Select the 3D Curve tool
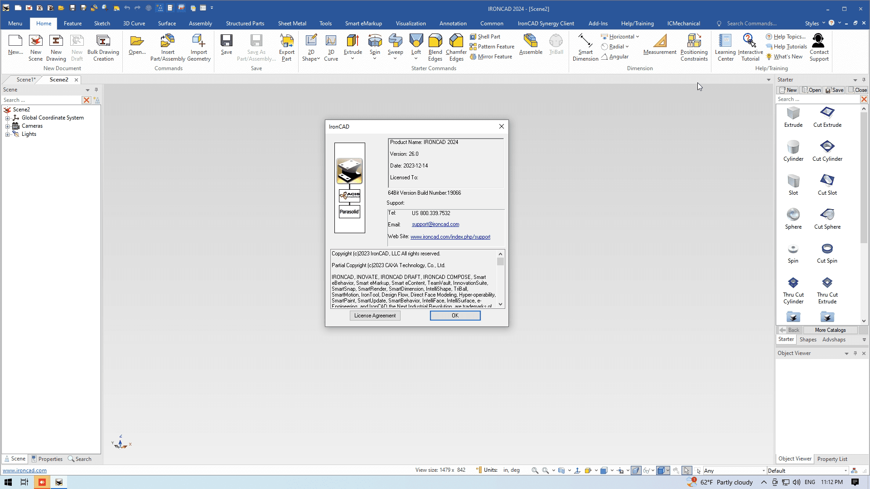This screenshot has width=870, height=489. (331, 47)
